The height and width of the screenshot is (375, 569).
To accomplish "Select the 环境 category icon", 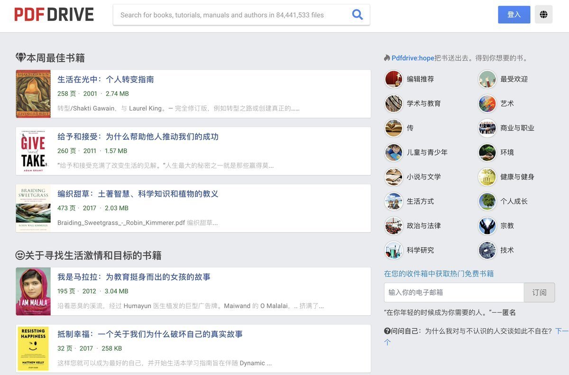I will (x=487, y=152).
